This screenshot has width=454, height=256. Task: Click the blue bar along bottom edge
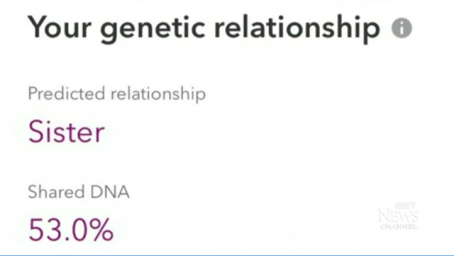click(x=227, y=255)
